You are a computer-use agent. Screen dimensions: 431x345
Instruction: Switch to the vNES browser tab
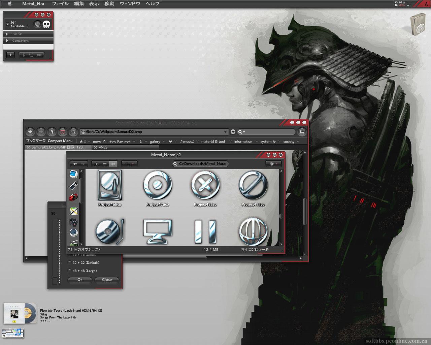click(103, 147)
